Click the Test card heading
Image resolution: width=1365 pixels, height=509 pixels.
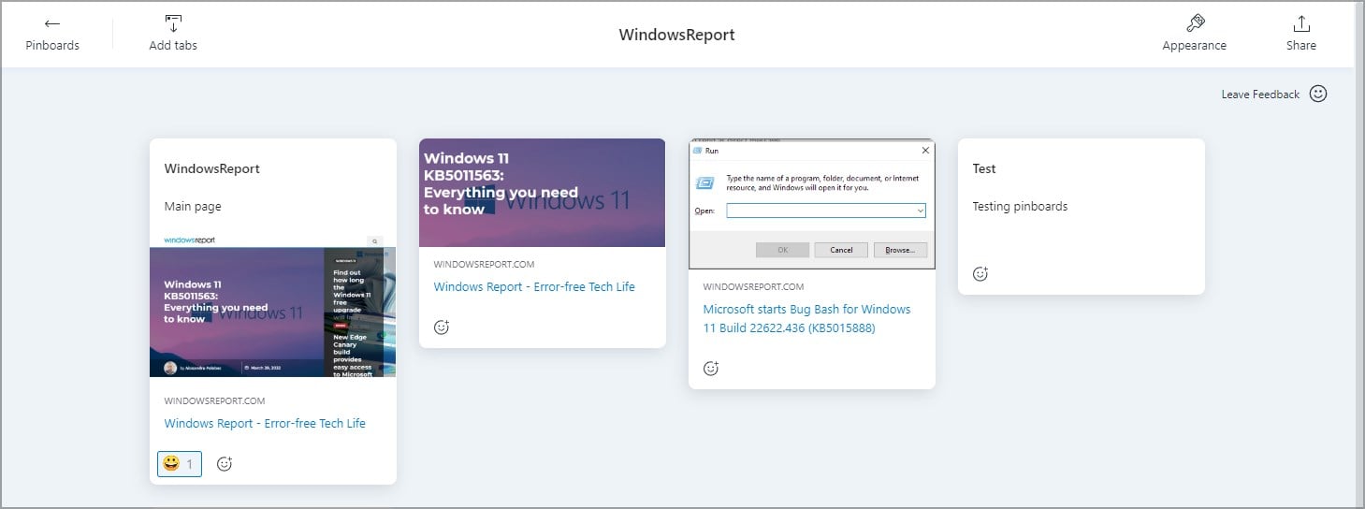pyautogui.click(x=984, y=169)
